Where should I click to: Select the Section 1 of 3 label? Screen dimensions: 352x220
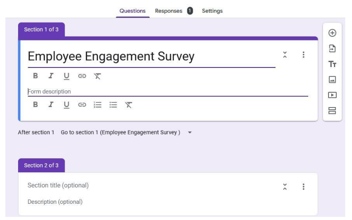coord(42,30)
